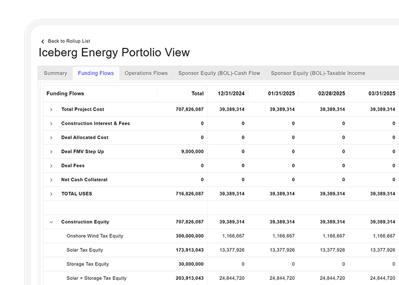Collapse the Construction Equity row
Image resolution: width=399 pixels, height=285 pixels.
coord(51,222)
